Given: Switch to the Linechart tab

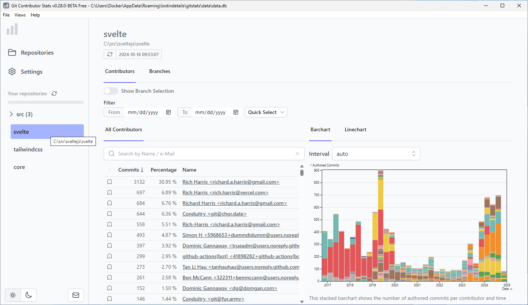Looking at the screenshot, I should [356, 129].
